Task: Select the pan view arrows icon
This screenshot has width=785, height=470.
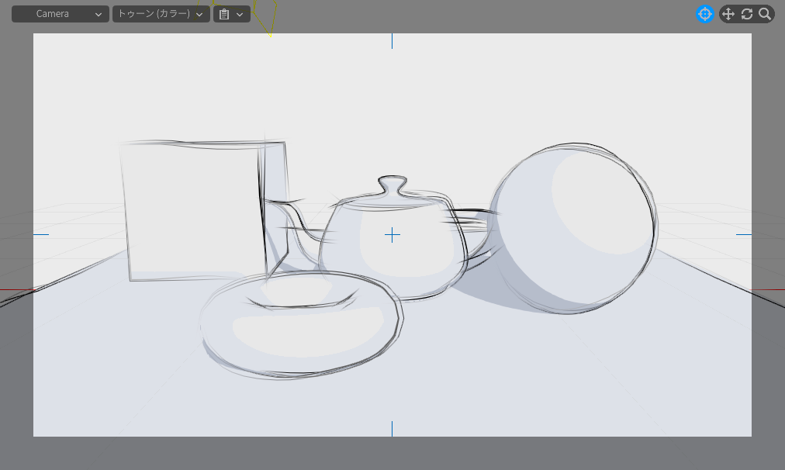Action: [x=728, y=14]
